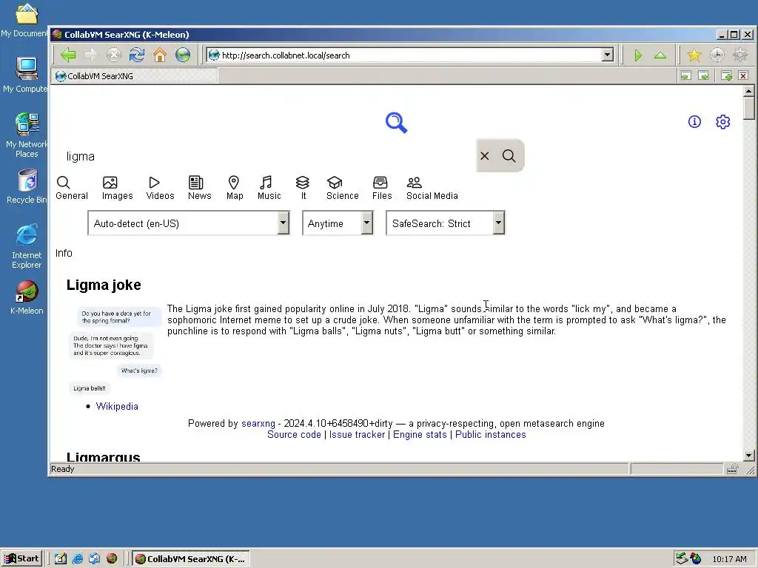Submit search with magnifier button
Viewport: 758px width, 568px height.
click(x=509, y=155)
